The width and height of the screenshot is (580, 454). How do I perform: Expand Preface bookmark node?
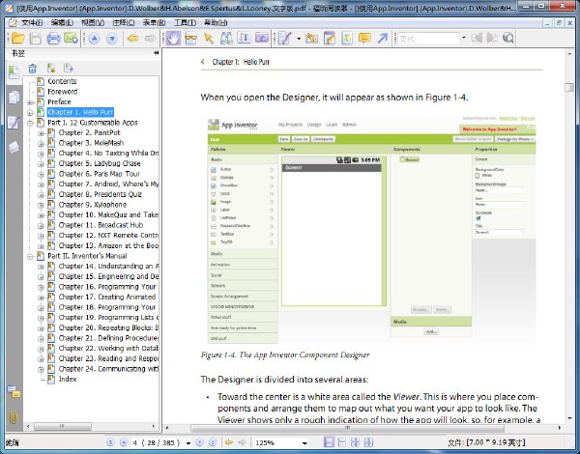[x=30, y=102]
